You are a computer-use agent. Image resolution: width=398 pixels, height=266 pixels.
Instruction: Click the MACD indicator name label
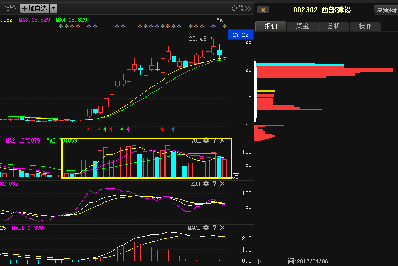coord(194,228)
